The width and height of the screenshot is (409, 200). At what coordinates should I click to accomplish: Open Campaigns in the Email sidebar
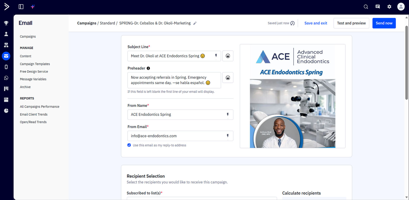pos(28,36)
